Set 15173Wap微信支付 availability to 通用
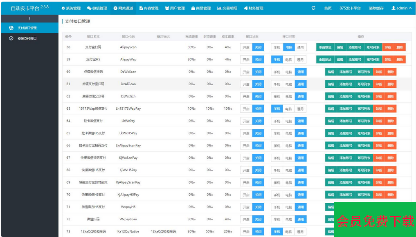This screenshot has height=237, width=416. [x=300, y=109]
